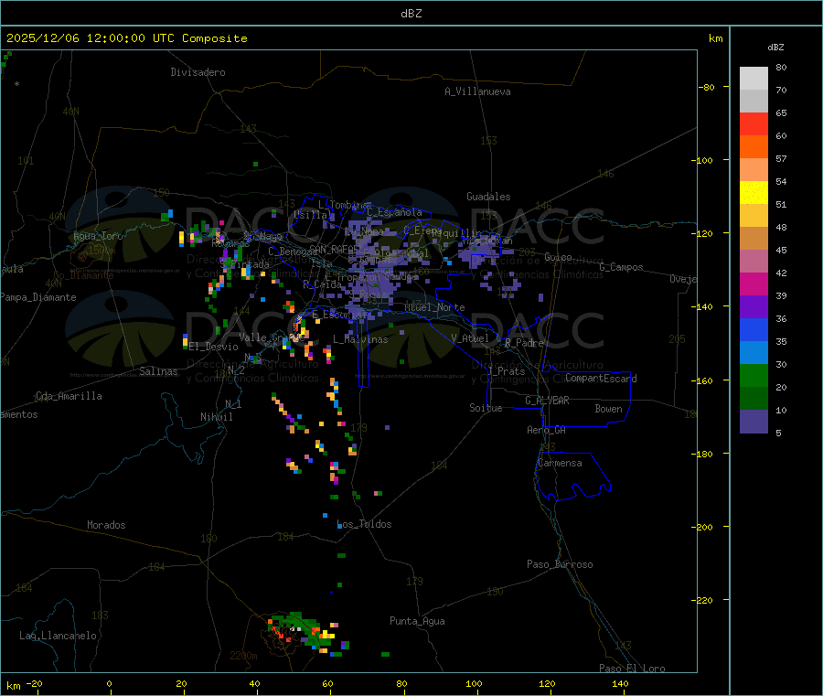The width and height of the screenshot is (823, 696).
Task: Click the 'Paso_El_Loro' map label
Action: click(x=633, y=669)
